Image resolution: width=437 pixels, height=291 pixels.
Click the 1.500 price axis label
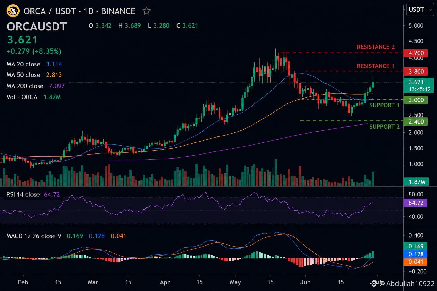(x=416, y=148)
